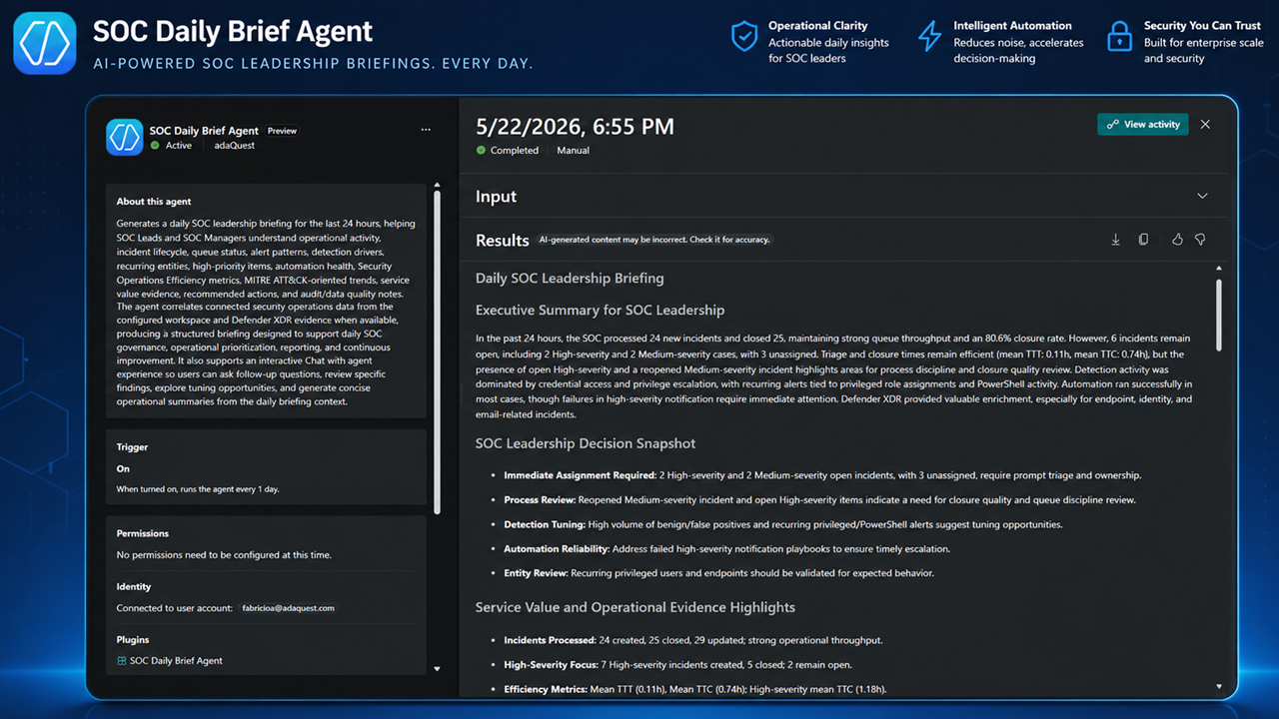Click the green Completed status indicator
Viewport: 1279px width, 719px height.
tap(481, 151)
